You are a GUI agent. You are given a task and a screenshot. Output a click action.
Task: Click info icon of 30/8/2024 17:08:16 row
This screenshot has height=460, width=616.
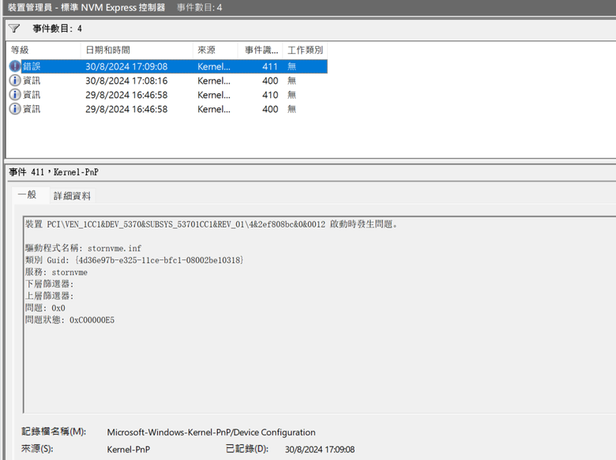coord(14,81)
